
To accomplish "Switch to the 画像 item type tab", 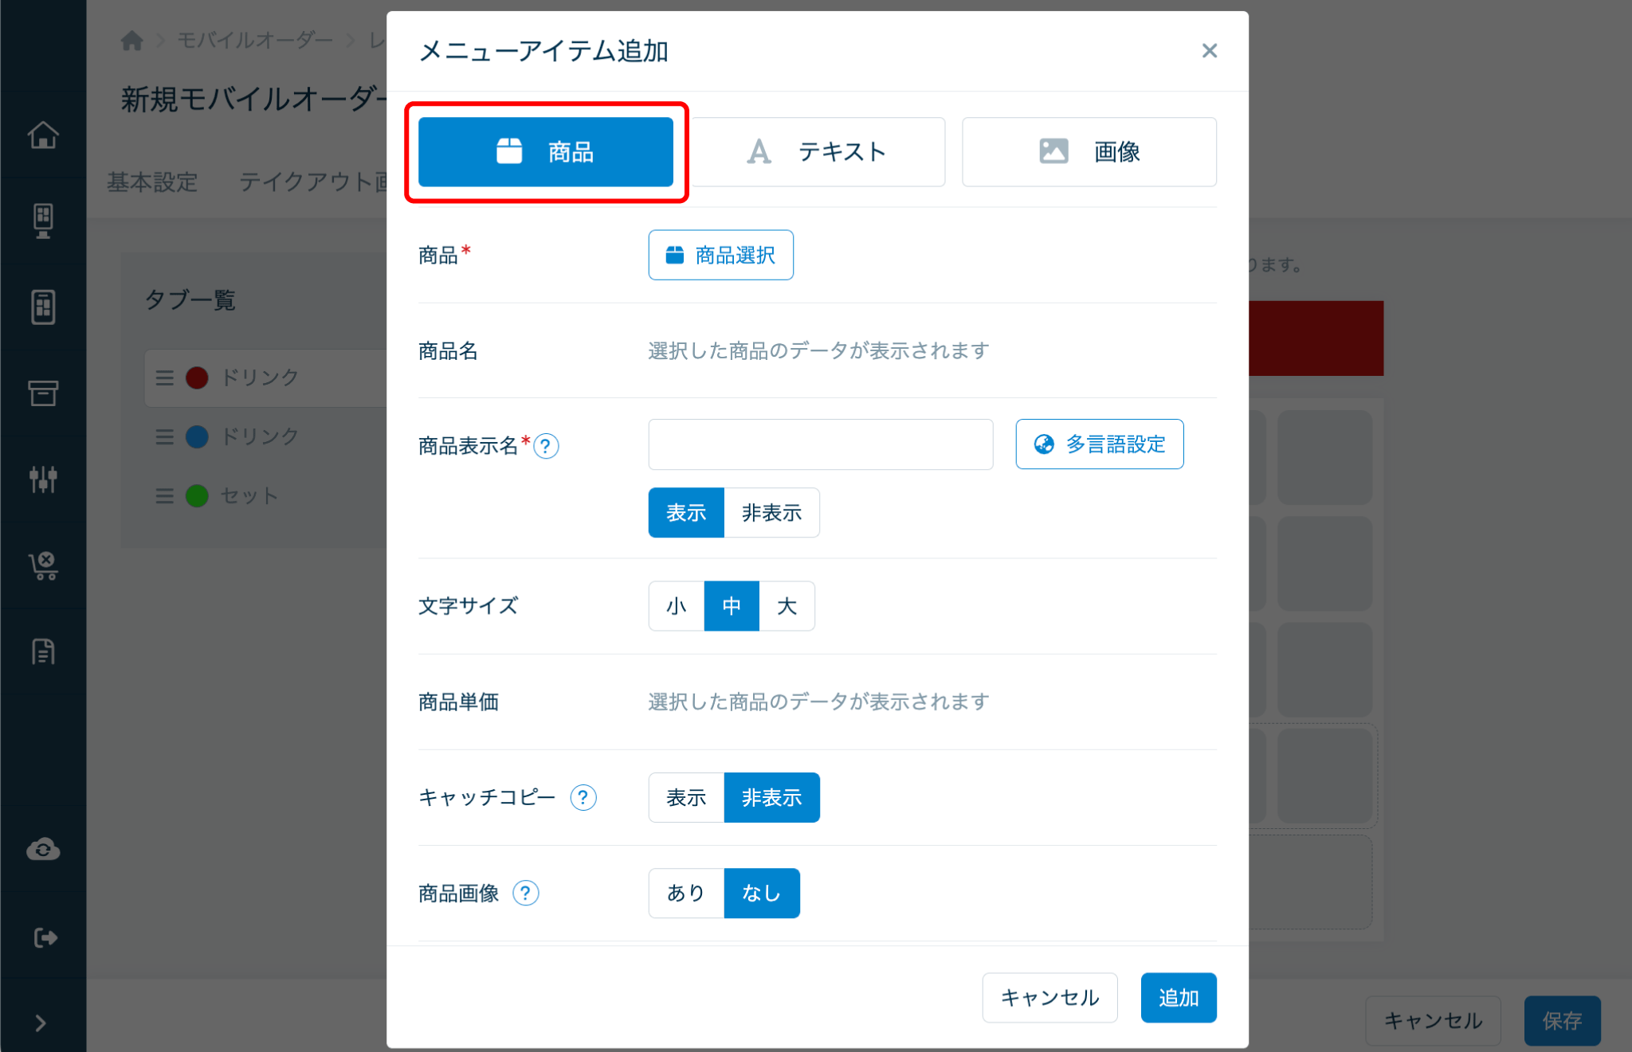I will [1089, 152].
